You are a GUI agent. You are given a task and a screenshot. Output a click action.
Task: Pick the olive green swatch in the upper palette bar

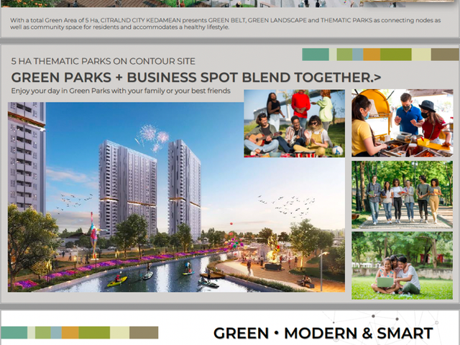point(396,55)
